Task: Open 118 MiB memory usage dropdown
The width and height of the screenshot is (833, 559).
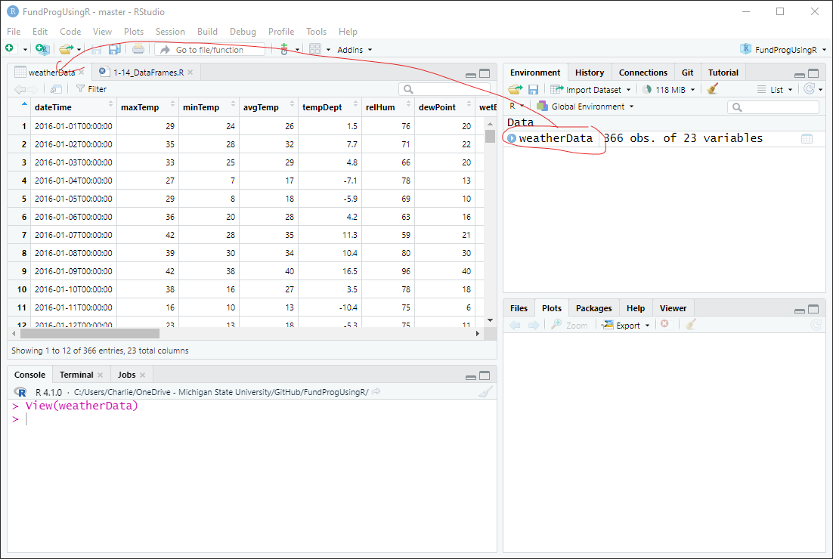Action: [x=669, y=89]
